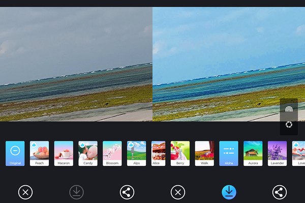
Task: Share the unfiltered gray photo
Action: point(127,192)
